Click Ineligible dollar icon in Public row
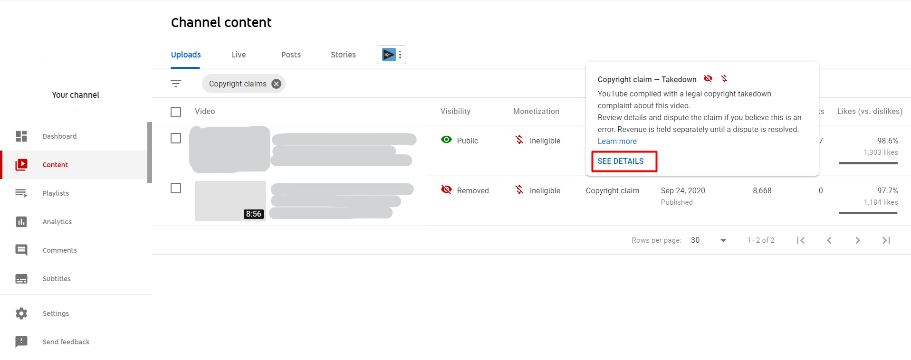Screen dimensions: 911x360 pos(519,140)
